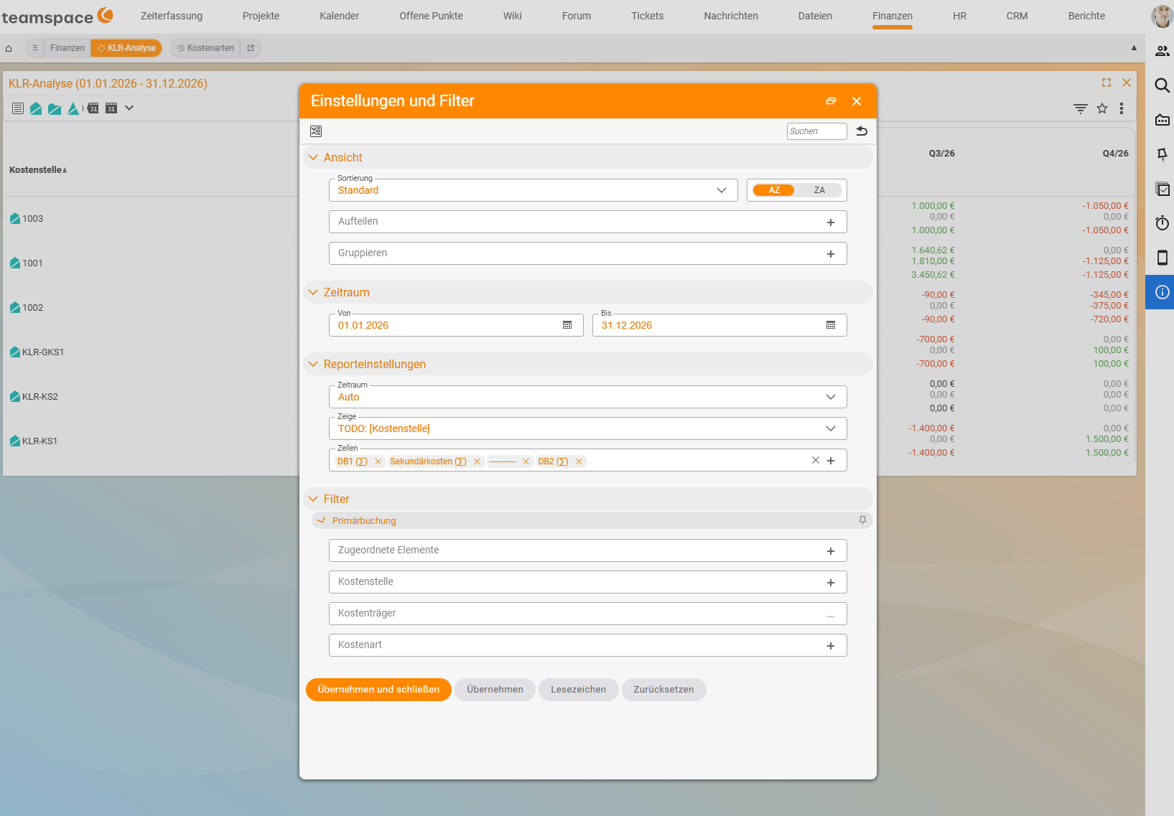Collapse the Ansicht section

coord(313,157)
